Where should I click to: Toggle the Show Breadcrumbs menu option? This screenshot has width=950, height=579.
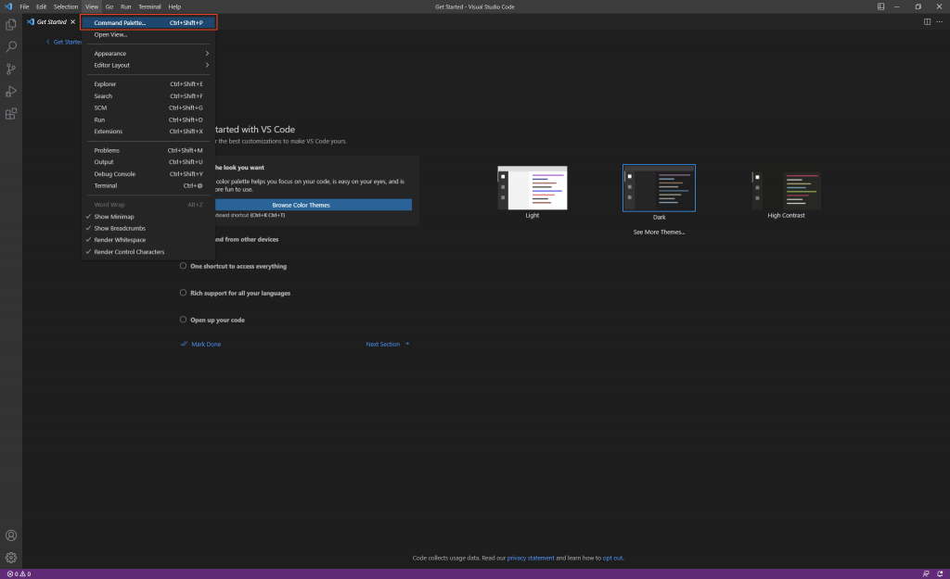(x=148, y=228)
